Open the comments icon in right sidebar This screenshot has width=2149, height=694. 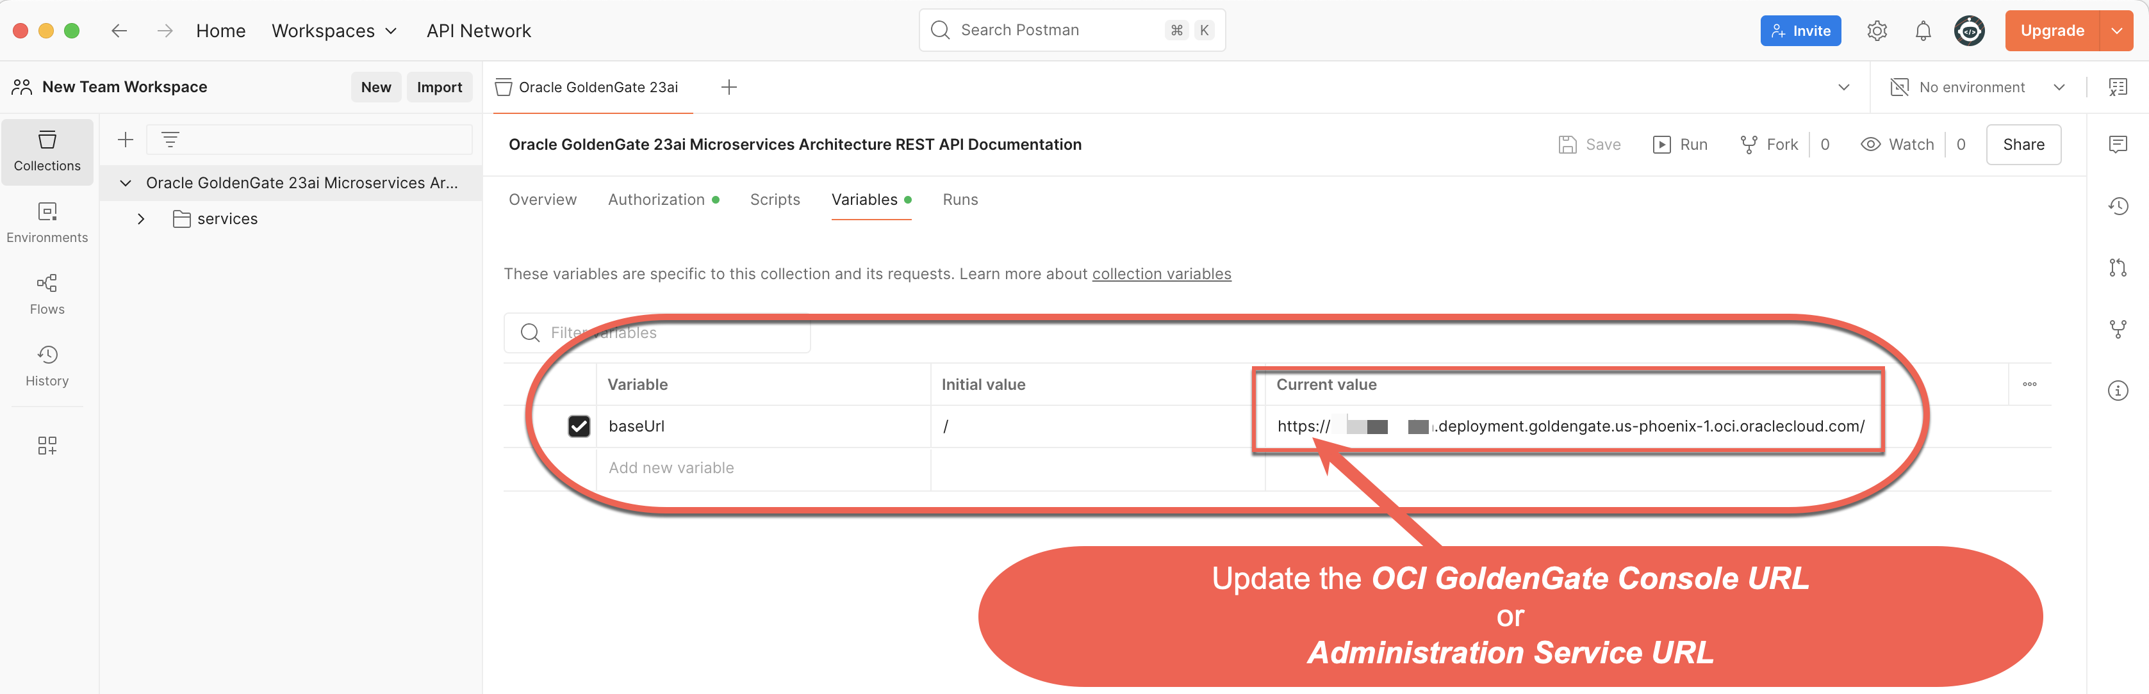click(x=2118, y=144)
